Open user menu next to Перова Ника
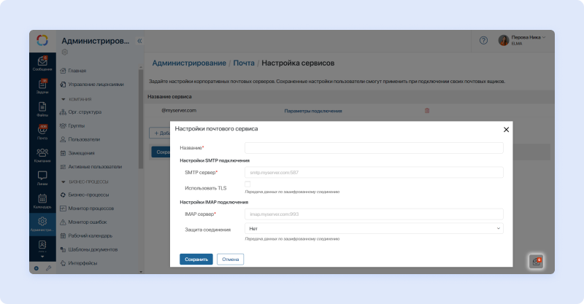This screenshot has width=584, height=304. [x=544, y=37]
